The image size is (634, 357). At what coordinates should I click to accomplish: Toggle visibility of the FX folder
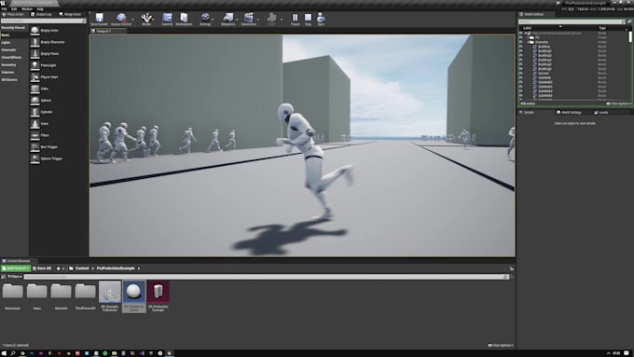(x=521, y=37)
